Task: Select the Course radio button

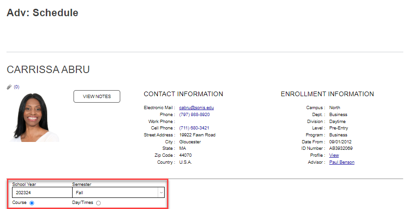Action: tap(32, 203)
